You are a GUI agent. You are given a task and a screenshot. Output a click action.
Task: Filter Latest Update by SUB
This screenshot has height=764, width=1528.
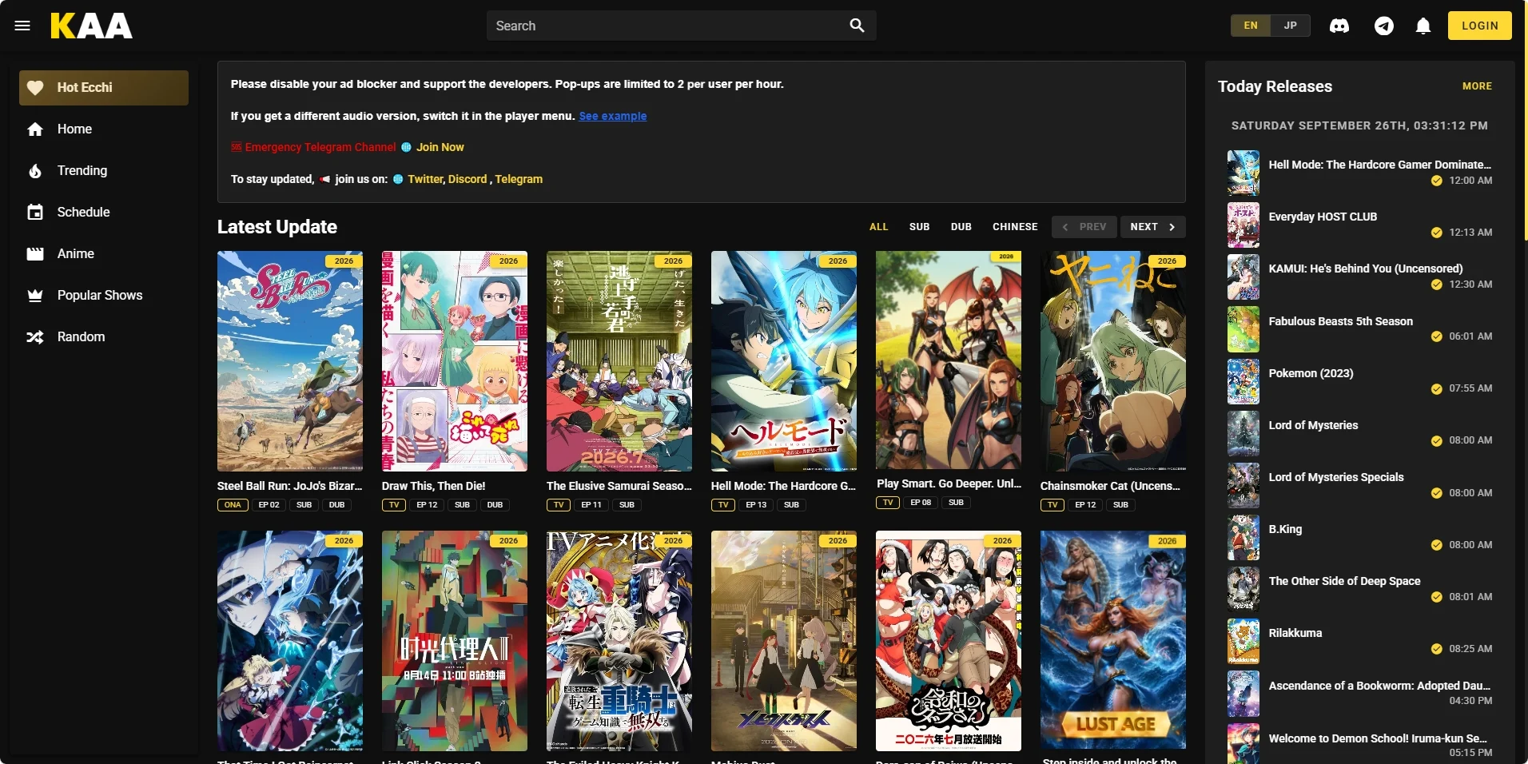pyautogui.click(x=919, y=227)
